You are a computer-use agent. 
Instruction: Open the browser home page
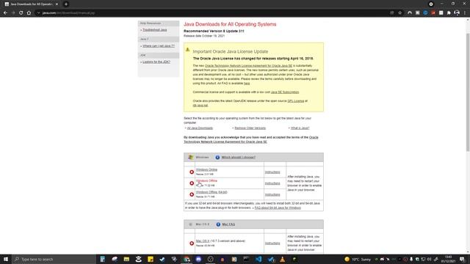[29, 13]
